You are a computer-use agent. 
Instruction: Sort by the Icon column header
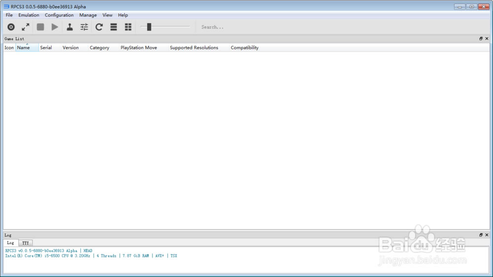[9, 48]
